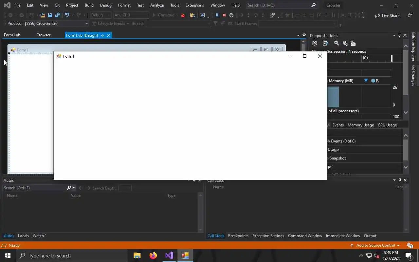This screenshot has width=419, height=262.
Task: Open the Diagnostic Tools window options dropdown
Action: point(394,35)
